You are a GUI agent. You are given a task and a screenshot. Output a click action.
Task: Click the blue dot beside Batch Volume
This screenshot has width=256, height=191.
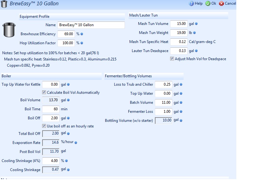[x=181, y=103]
